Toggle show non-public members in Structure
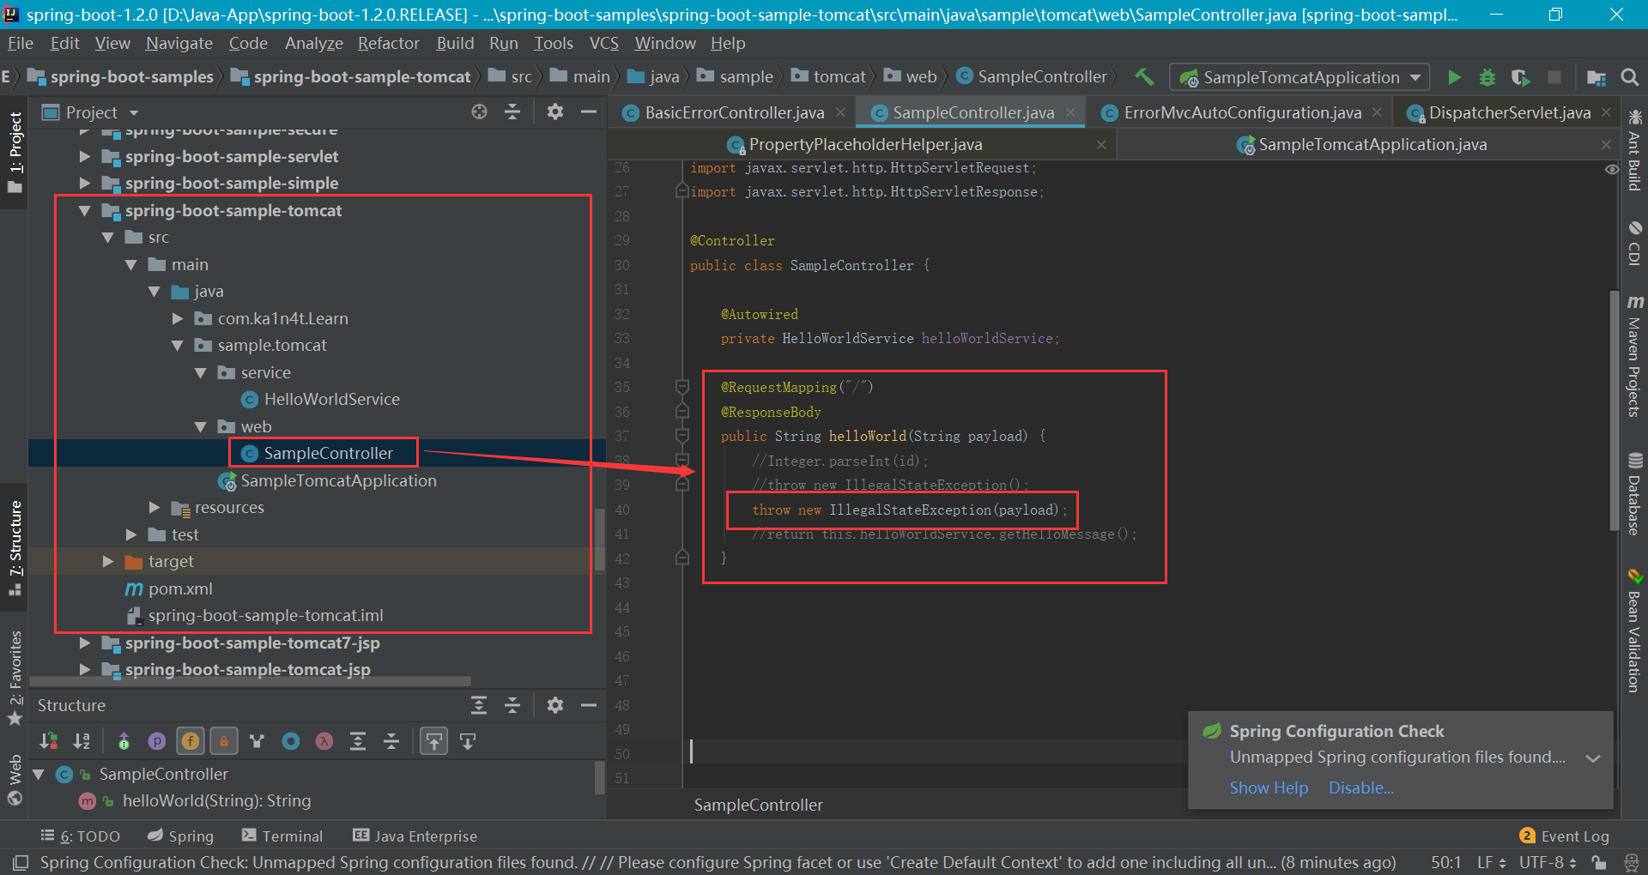Viewport: 1648px width, 875px height. point(223,741)
